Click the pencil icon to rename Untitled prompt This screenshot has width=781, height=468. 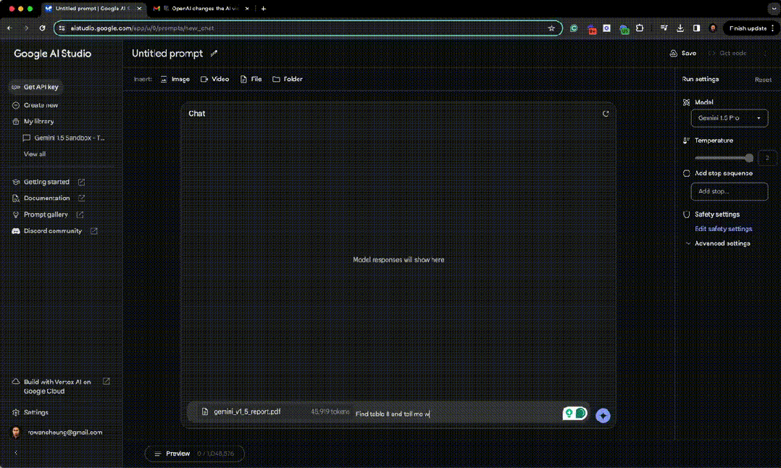[x=214, y=54]
